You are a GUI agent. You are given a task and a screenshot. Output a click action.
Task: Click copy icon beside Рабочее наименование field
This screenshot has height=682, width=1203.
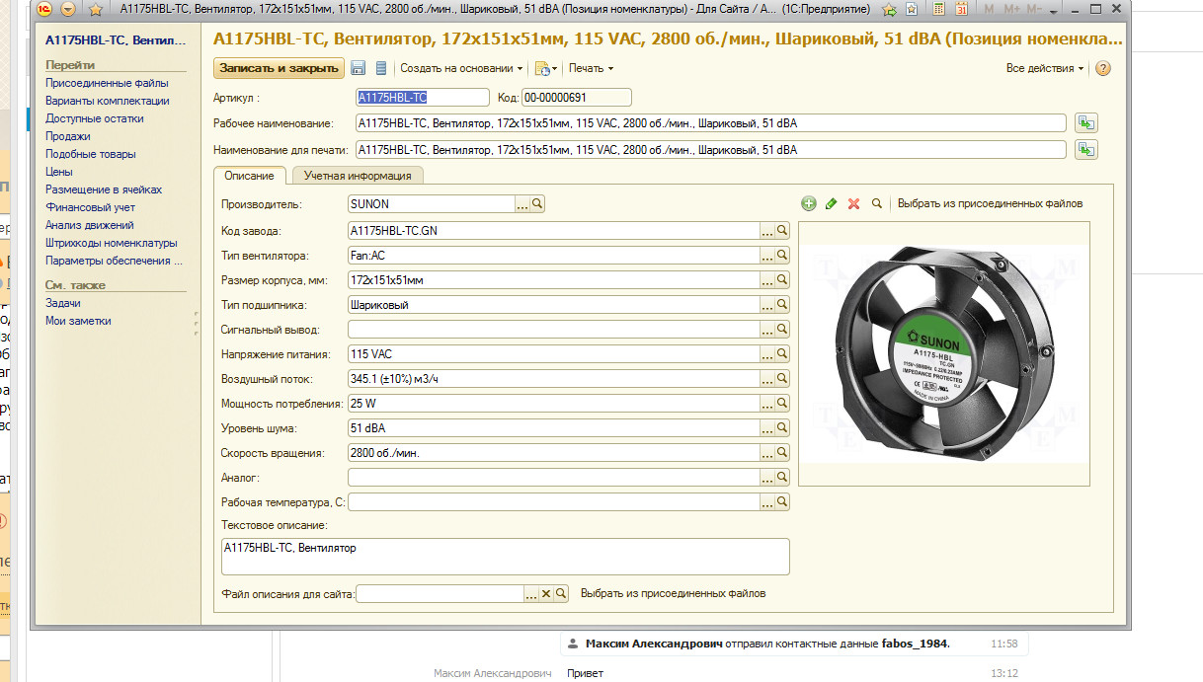tap(1086, 123)
